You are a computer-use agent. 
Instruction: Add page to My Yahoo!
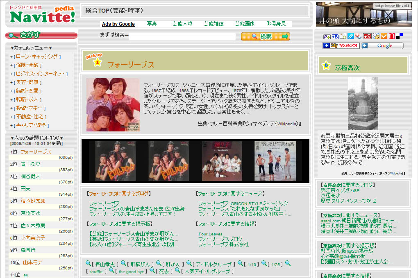click(x=341, y=45)
